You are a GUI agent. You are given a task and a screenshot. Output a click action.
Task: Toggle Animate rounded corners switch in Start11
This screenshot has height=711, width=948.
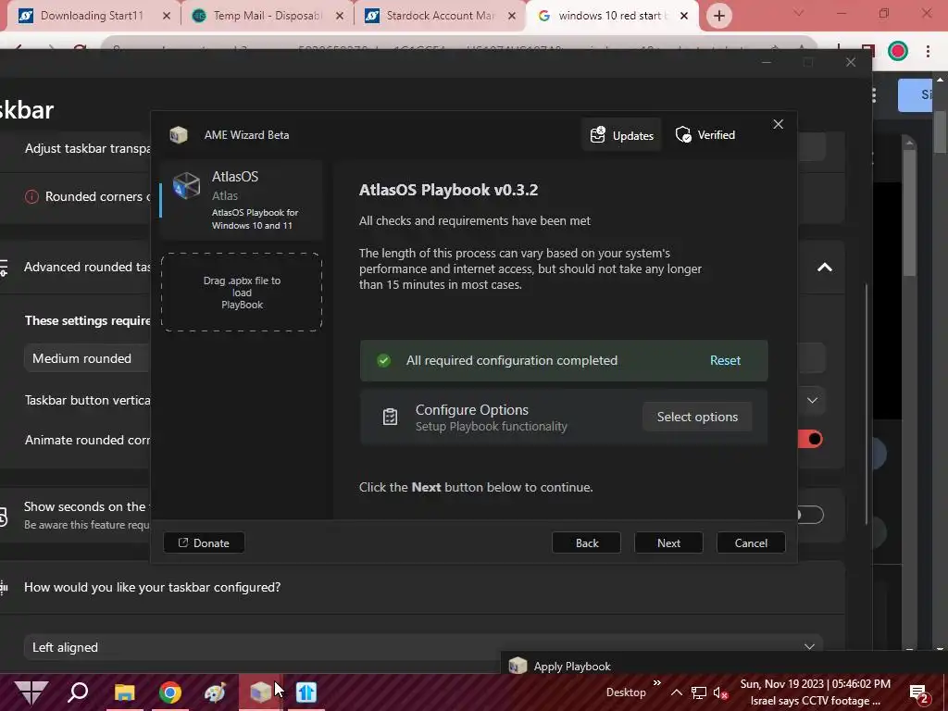point(811,439)
